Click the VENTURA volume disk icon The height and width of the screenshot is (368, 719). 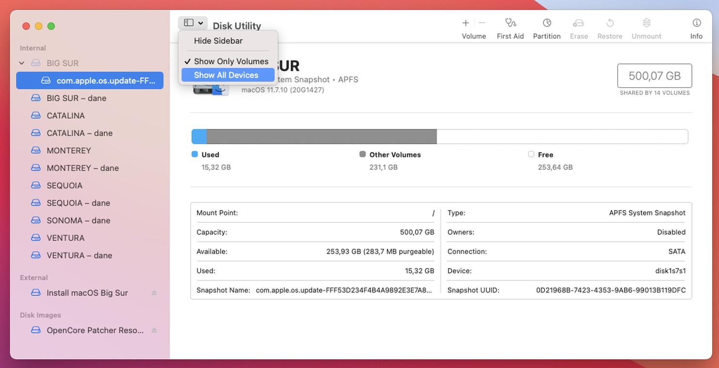click(x=35, y=237)
